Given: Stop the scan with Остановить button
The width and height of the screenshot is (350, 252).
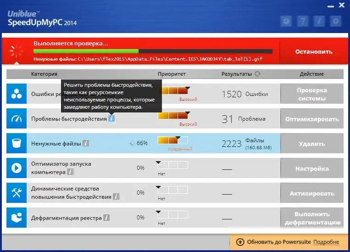Looking at the screenshot, I should coord(314,51).
